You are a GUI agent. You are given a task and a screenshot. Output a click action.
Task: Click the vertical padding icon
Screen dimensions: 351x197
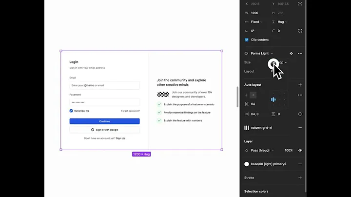point(273,114)
